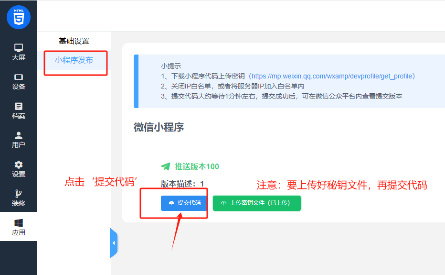Click the HTML5 logo icon

tap(19, 17)
